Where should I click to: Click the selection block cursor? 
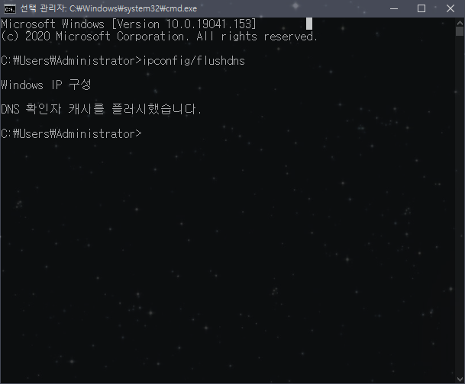[x=309, y=24]
